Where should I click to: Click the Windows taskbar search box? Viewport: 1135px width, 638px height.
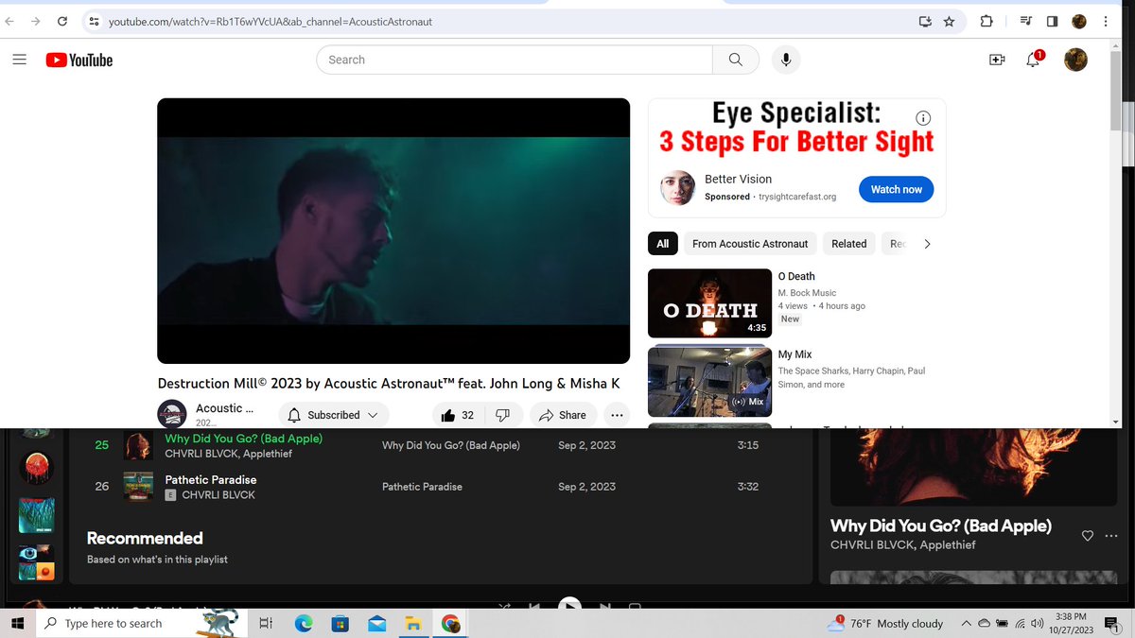coord(142,624)
